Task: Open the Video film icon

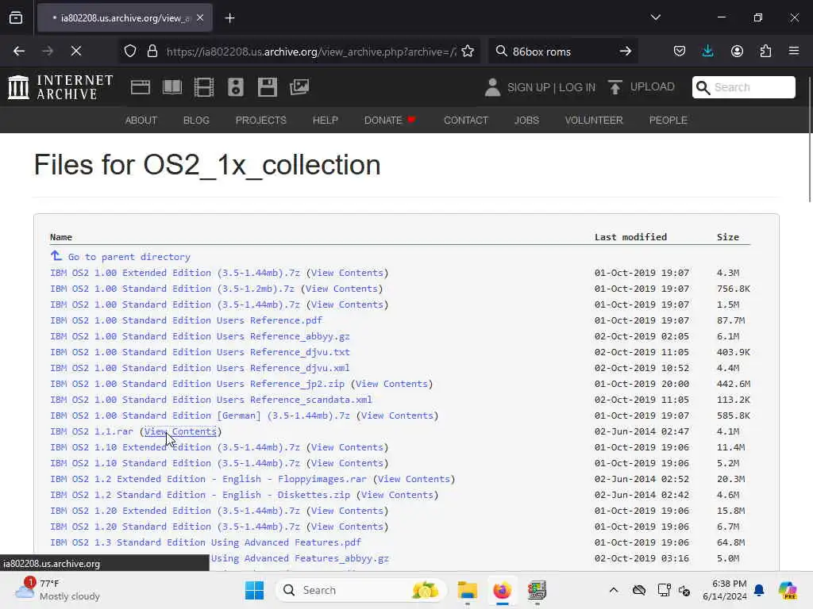Action: (204, 87)
